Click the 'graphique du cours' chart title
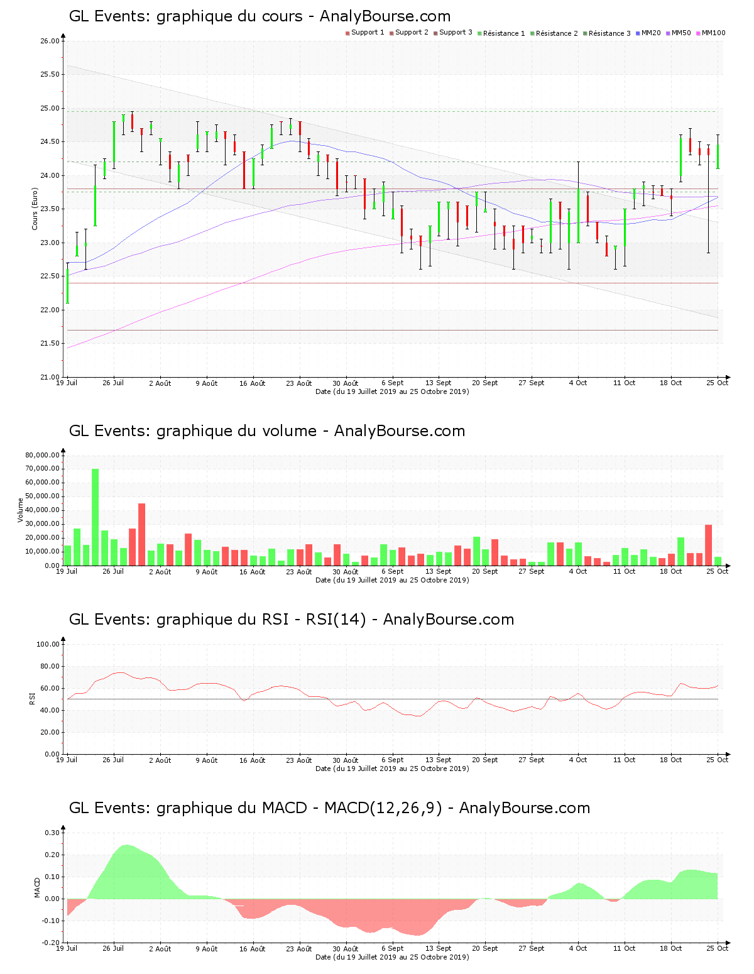754x974 pixels. point(260,16)
